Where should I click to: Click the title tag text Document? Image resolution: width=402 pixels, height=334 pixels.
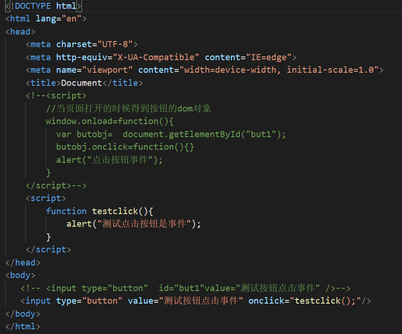coord(82,82)
